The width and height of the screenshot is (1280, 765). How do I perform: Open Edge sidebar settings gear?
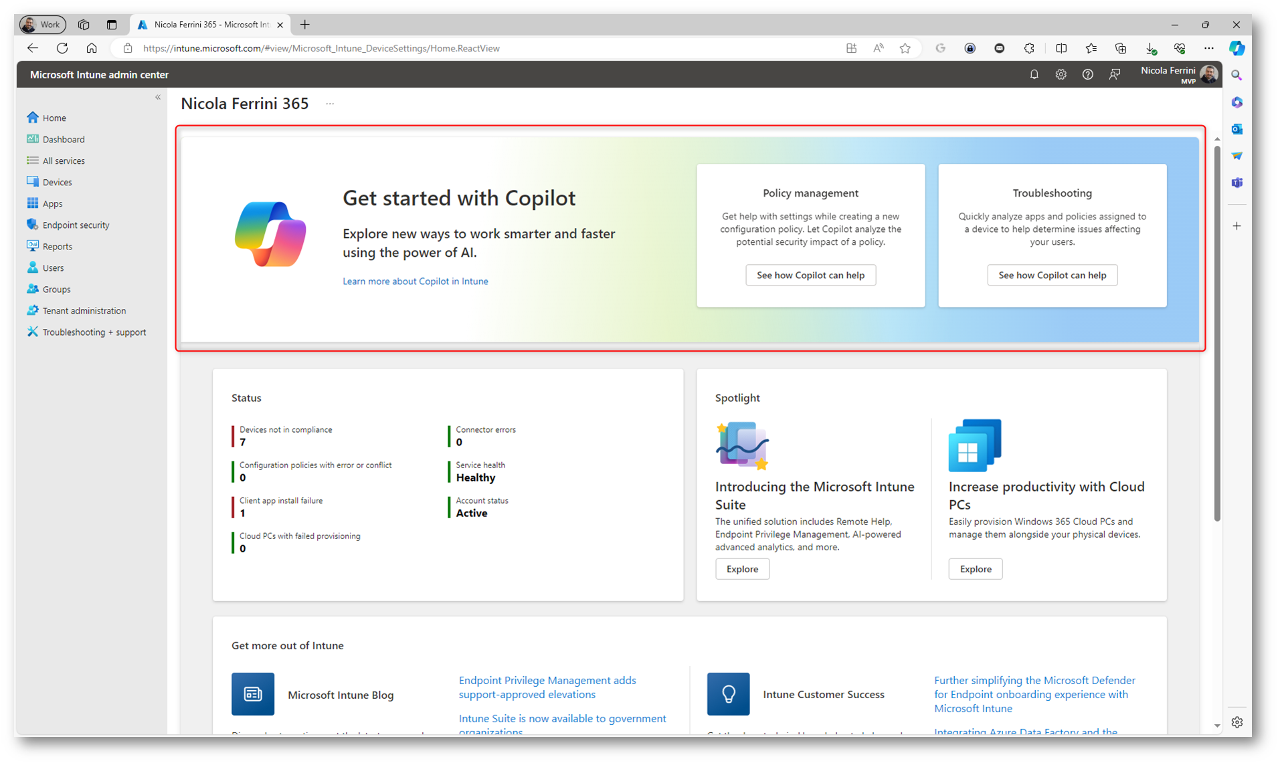tap(1237, 722)
